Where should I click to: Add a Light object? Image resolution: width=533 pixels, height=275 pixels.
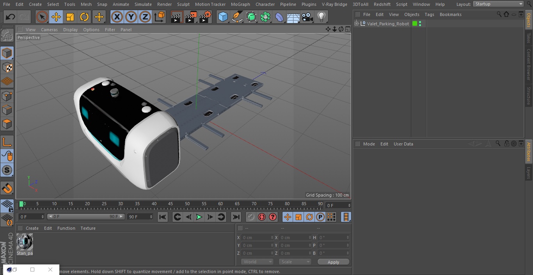322,17
